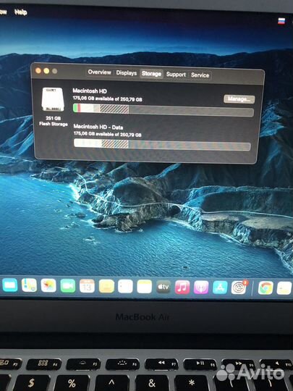Click the Macintosh HD drive icon
Image resolution: width=293 pixels, height=391 pixels.
[x=53, y=99]
